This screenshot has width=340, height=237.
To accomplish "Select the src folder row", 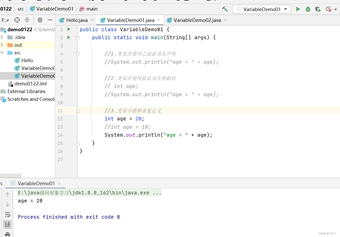I will tap(28, 53).
